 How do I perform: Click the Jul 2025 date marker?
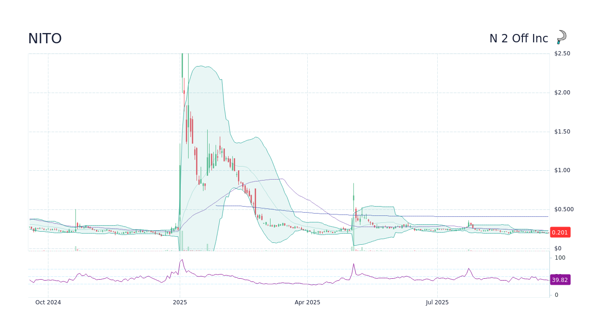437,302
